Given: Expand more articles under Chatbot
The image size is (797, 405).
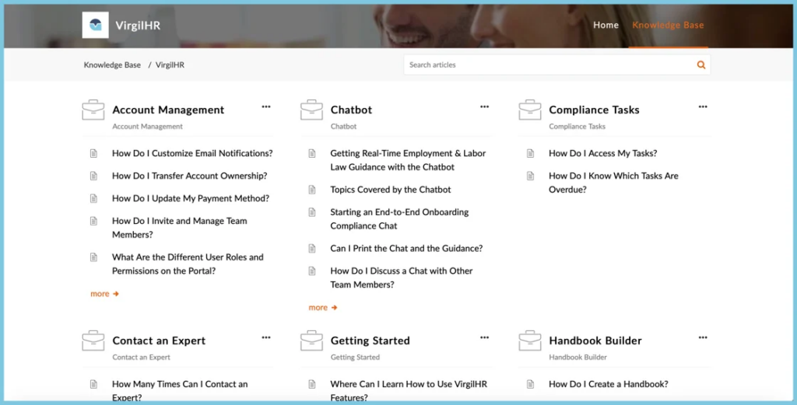Looking at the screenshot, I should (x=323, y=308).
